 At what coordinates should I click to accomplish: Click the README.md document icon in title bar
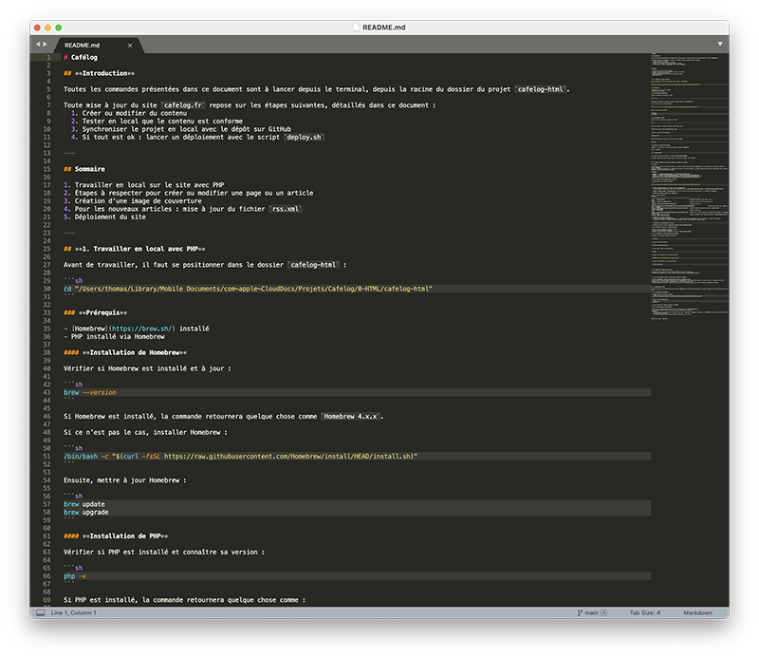[x=354, y=28]
